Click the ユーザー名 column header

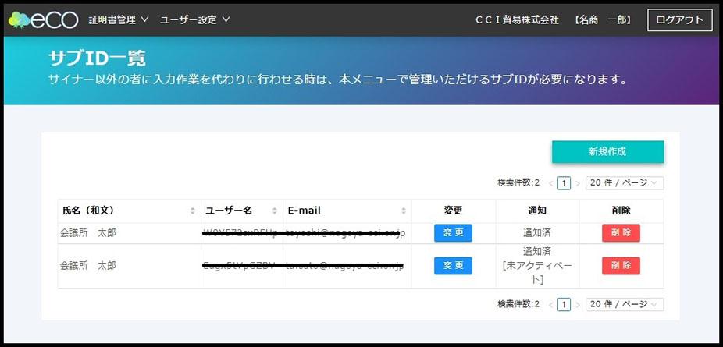(242, 211)
